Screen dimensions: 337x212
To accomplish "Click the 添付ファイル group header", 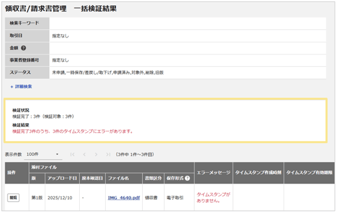I will point(112,167).
